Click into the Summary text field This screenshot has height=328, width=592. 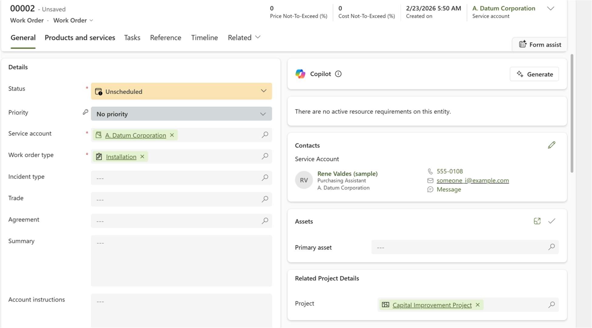tap(181, 261)
